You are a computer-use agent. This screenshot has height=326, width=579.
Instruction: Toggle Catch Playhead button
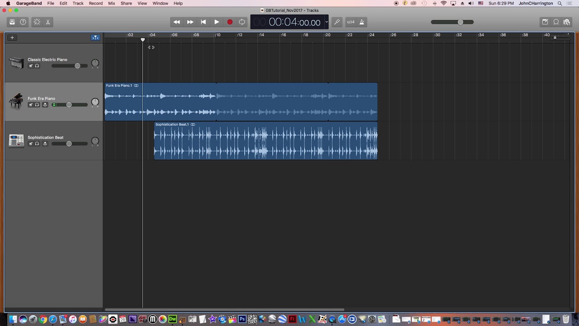click(x=95, y=38)
